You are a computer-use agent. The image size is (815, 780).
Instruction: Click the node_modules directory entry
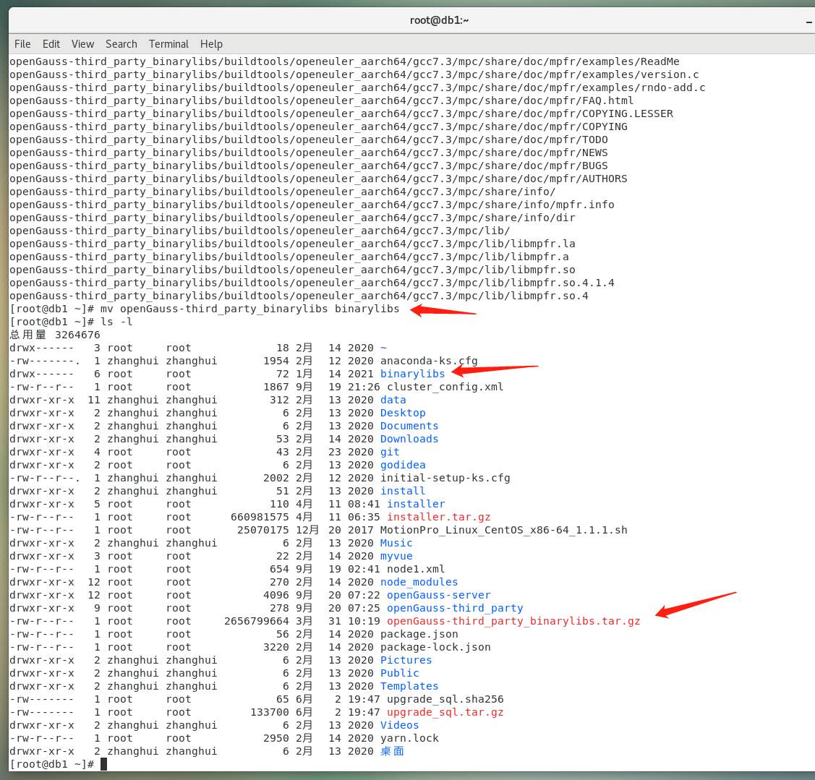click(419, 581)
